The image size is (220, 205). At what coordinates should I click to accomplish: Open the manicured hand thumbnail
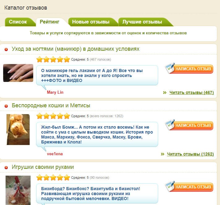click(18, 73)
